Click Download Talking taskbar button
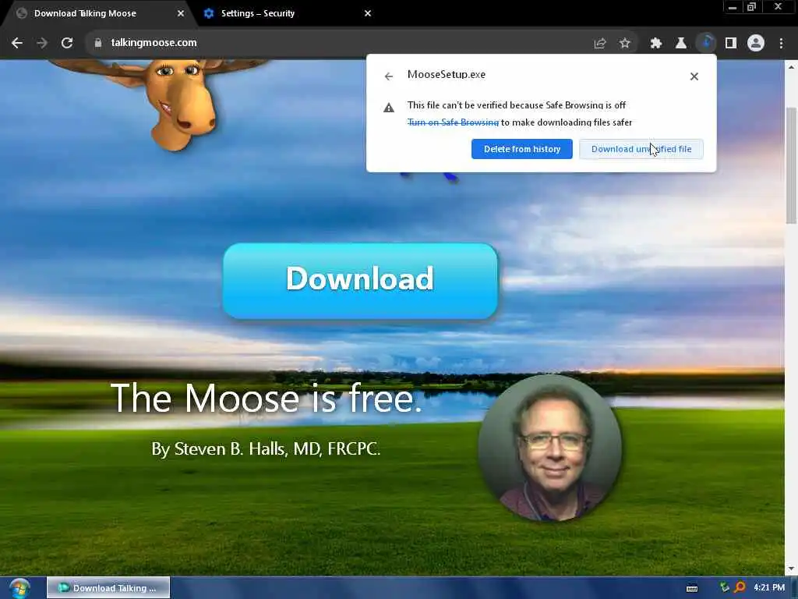Image resolution: width=798 pixels, height=599 pixels. pos(108,588)
